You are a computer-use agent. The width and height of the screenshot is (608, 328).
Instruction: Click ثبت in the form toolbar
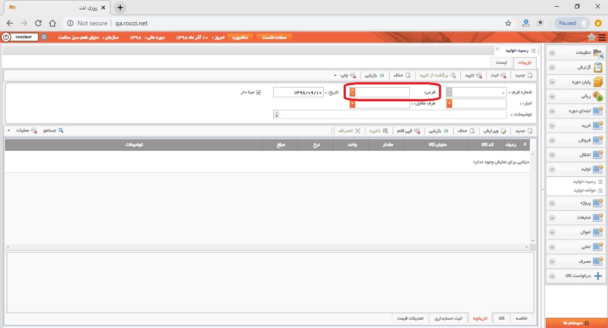498,75
